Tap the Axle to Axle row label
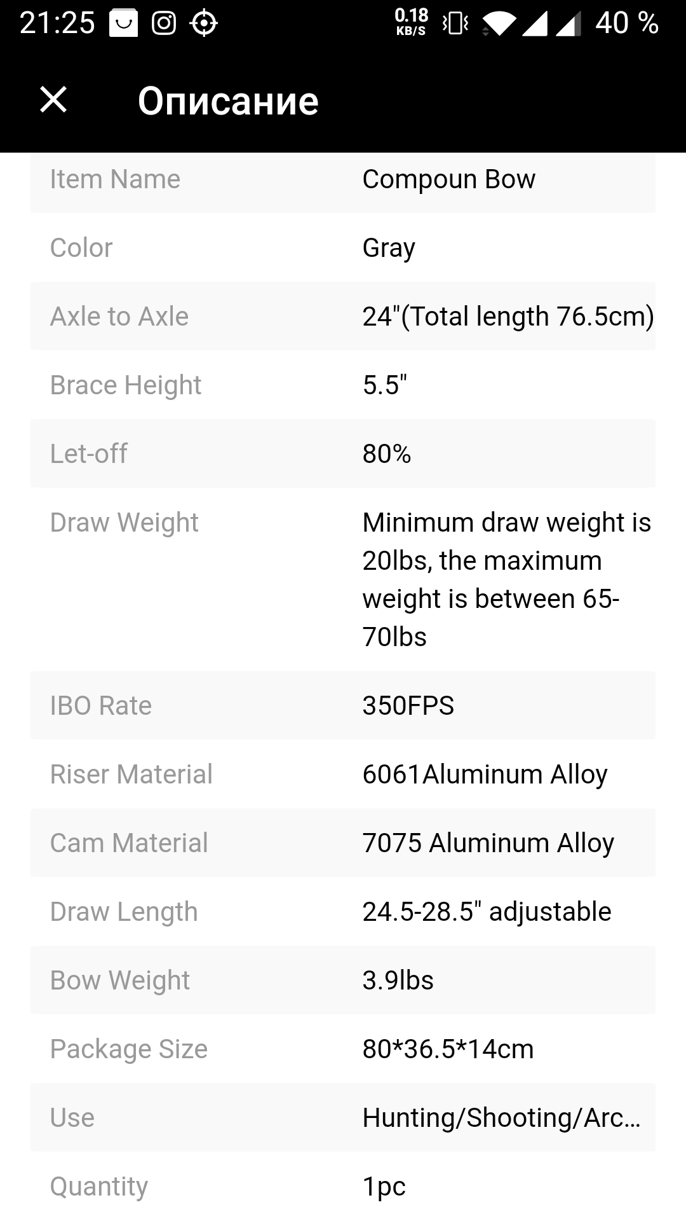 click(x=119, y=316)
